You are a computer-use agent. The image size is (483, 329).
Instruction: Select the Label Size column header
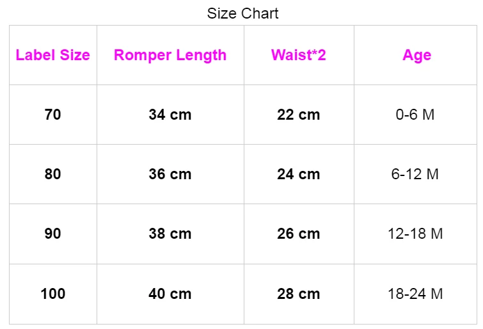coord(53,55)
